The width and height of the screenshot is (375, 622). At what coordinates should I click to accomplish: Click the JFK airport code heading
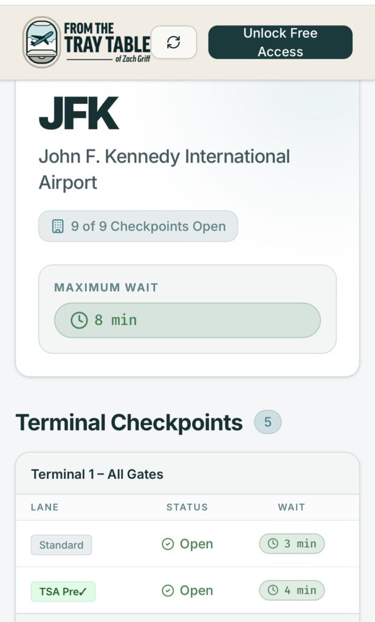pyautogui.click(x=79, y=114)
